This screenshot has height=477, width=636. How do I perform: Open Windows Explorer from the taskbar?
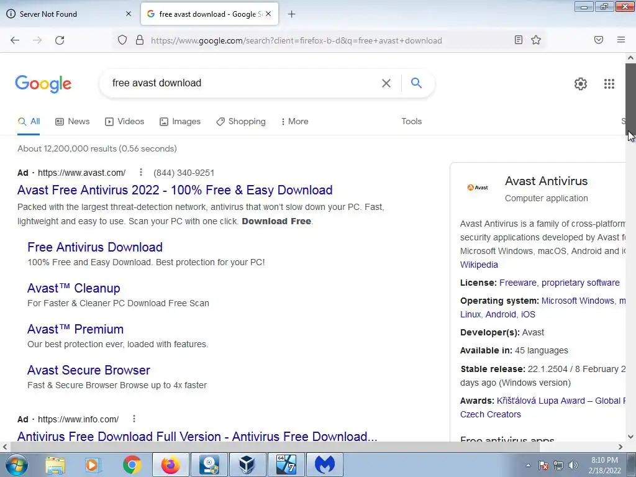pos(55,465)
